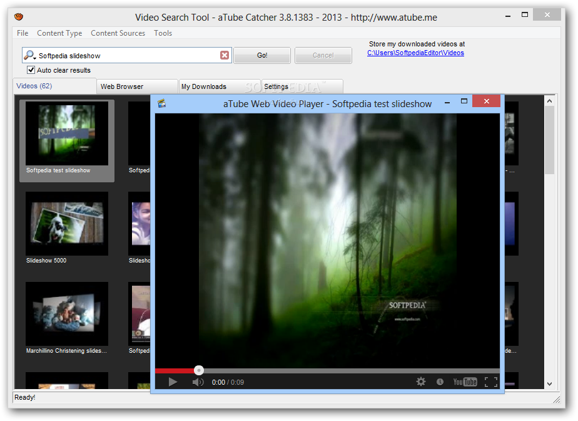Open the C:\Users\SoftpediaEditor\Videos folder link
Viewport: 578px width, 421px height.
click(415, 53)
